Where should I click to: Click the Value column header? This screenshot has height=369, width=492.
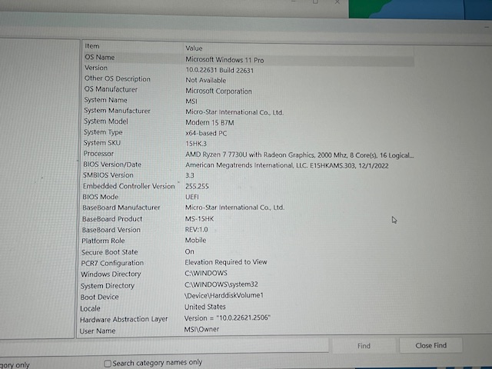[194, 48]
